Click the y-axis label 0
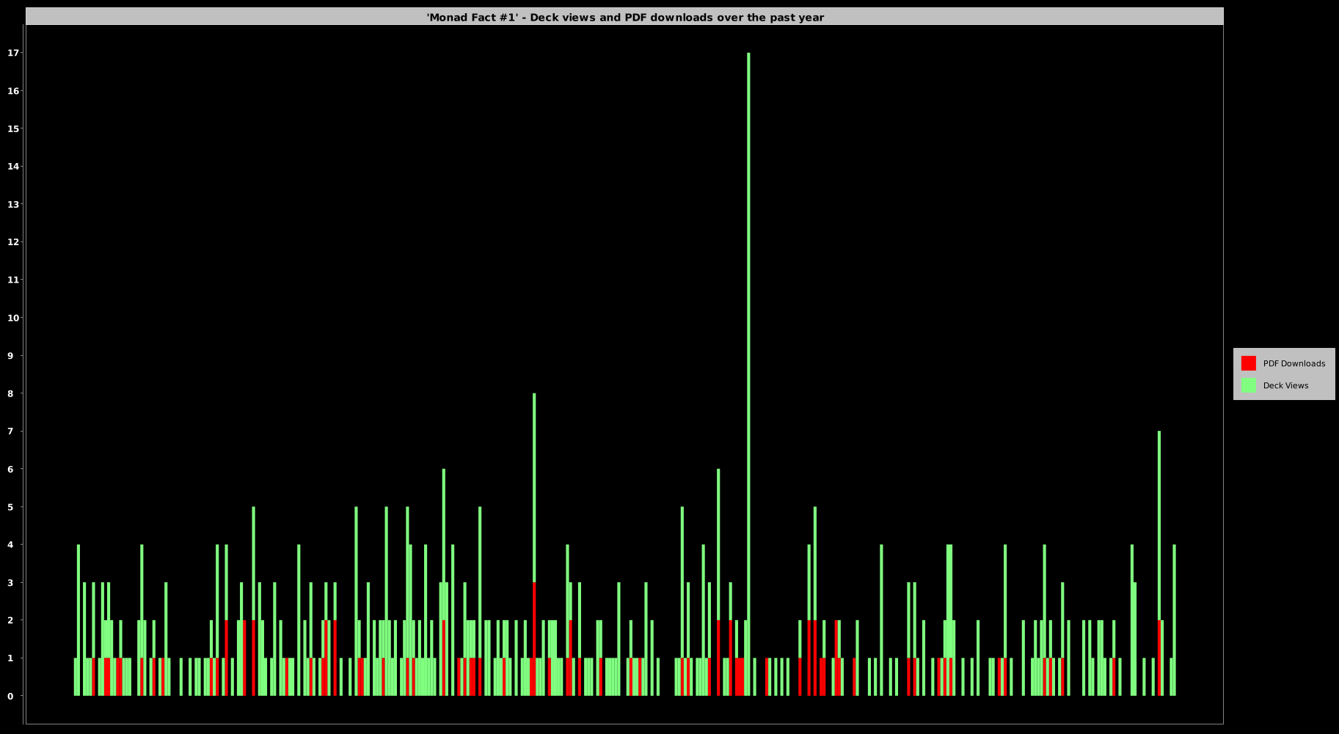1339x734 pixels. pyautogui.click(x=10, y=696)
